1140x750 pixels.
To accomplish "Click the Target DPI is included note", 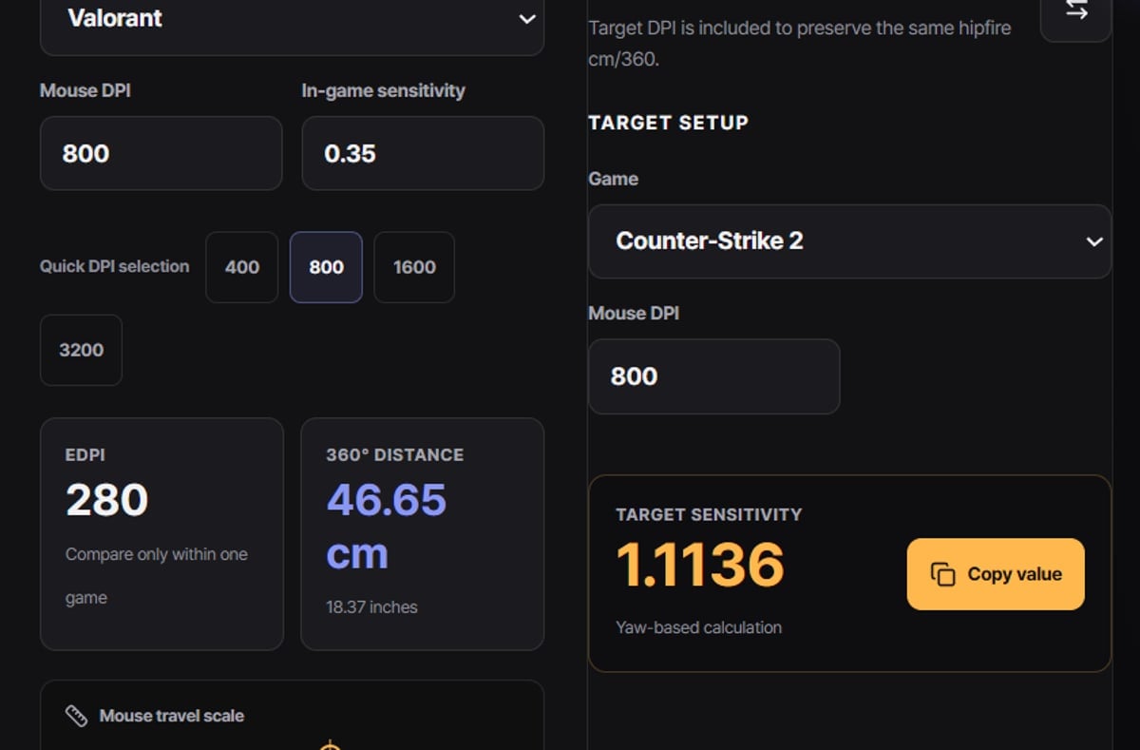I will [x=800, y=43].
